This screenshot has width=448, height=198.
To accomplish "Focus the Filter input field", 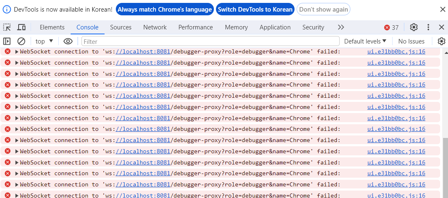I will [210, 41].
